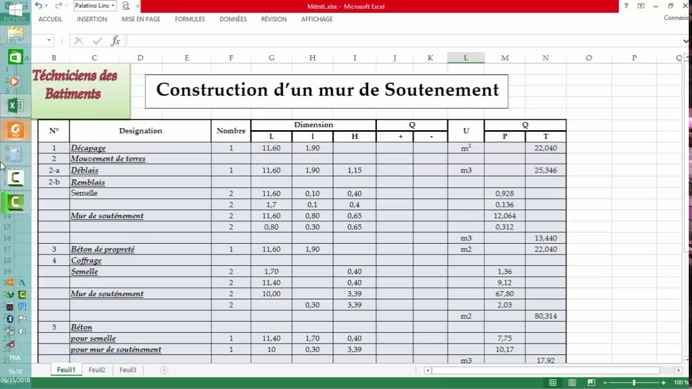Click the Designation column header cell

(x=141, y=131)
